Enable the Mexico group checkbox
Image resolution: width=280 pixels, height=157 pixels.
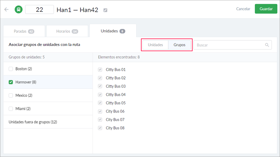(x=11, y=96)
